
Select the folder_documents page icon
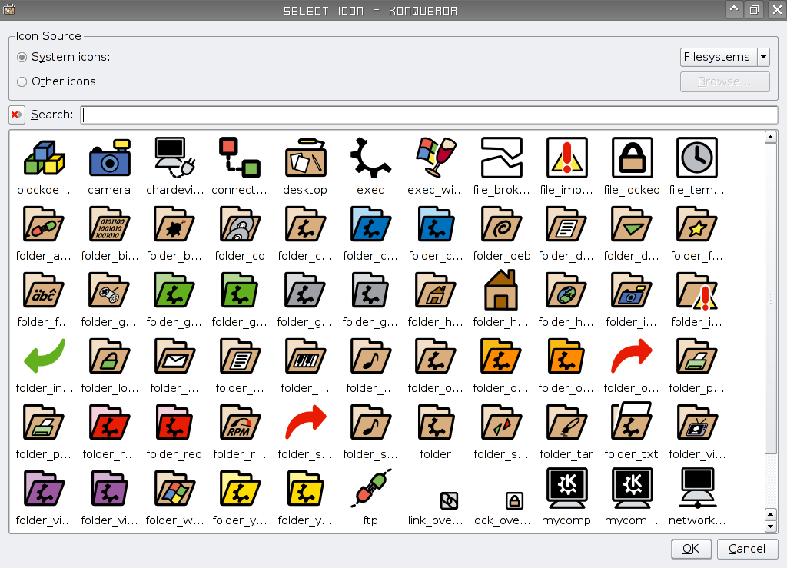[566, 224]
